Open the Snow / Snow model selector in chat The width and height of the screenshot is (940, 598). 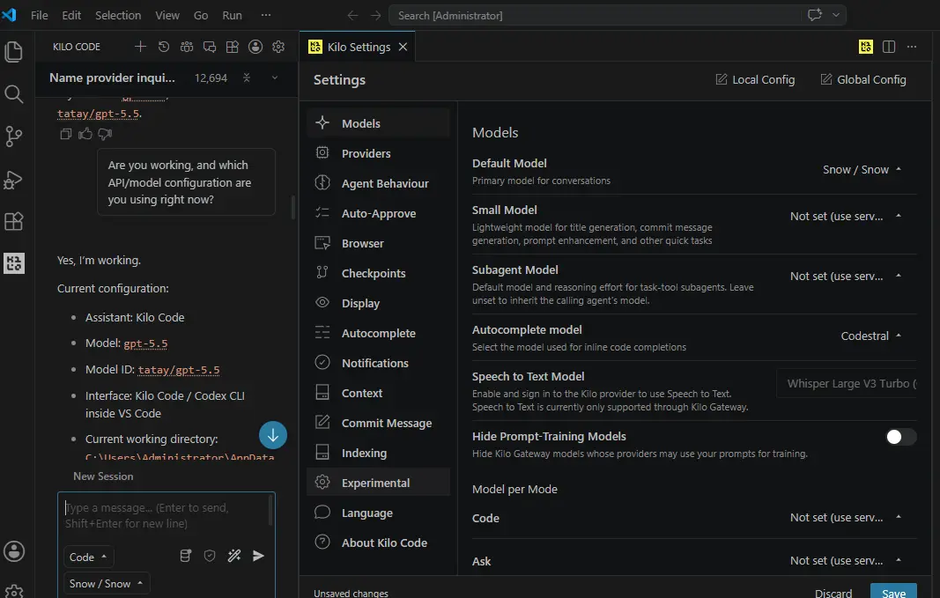point(106,584)
